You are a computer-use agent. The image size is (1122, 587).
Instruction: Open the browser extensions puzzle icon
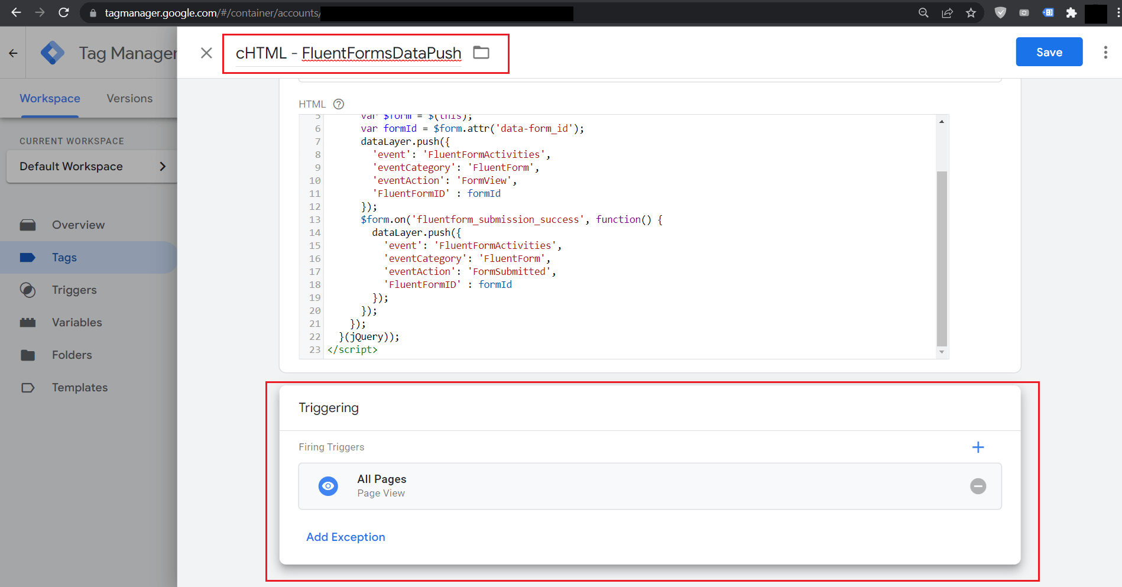1071,13
